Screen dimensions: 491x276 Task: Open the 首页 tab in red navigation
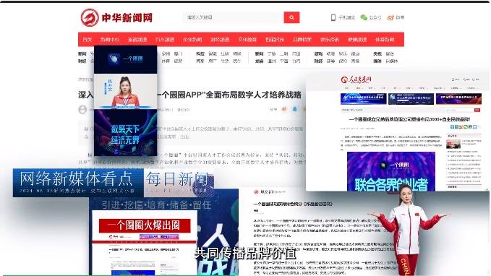click(x=87, y=40)
